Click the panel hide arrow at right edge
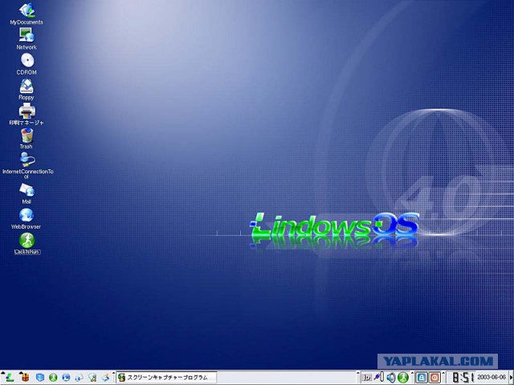The image size is (514, 385). click(x=511, y=378)
